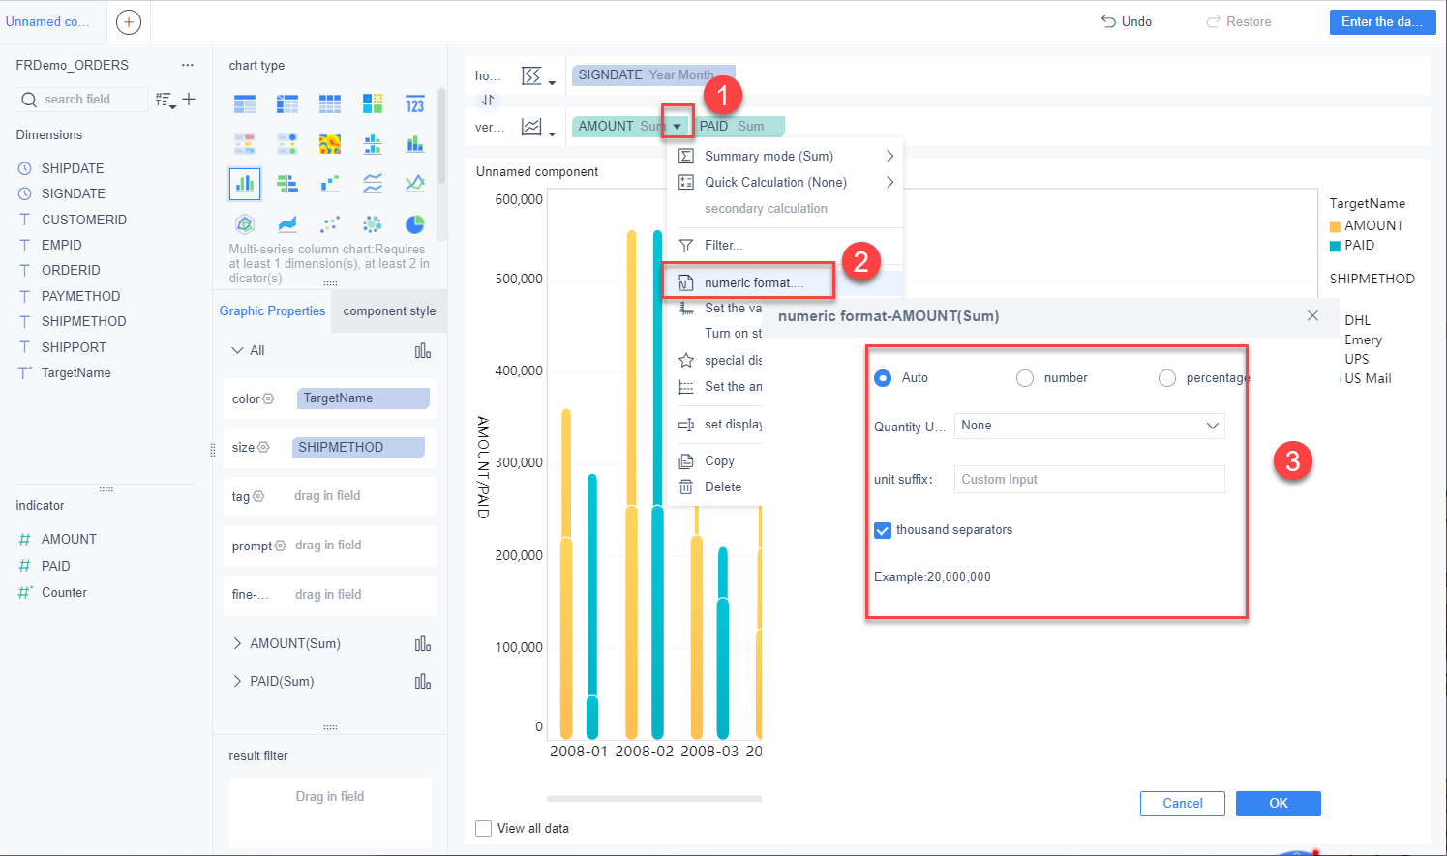Click the Undo button
Viewport: 1447px width, 856px height.
point(1127,21)
